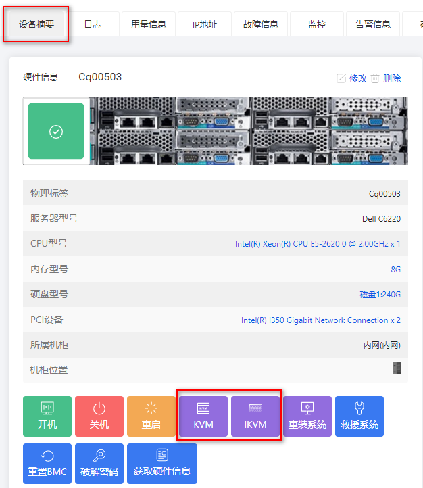
Task: Switch to the 日志 tab
Action: click(93, 24)
